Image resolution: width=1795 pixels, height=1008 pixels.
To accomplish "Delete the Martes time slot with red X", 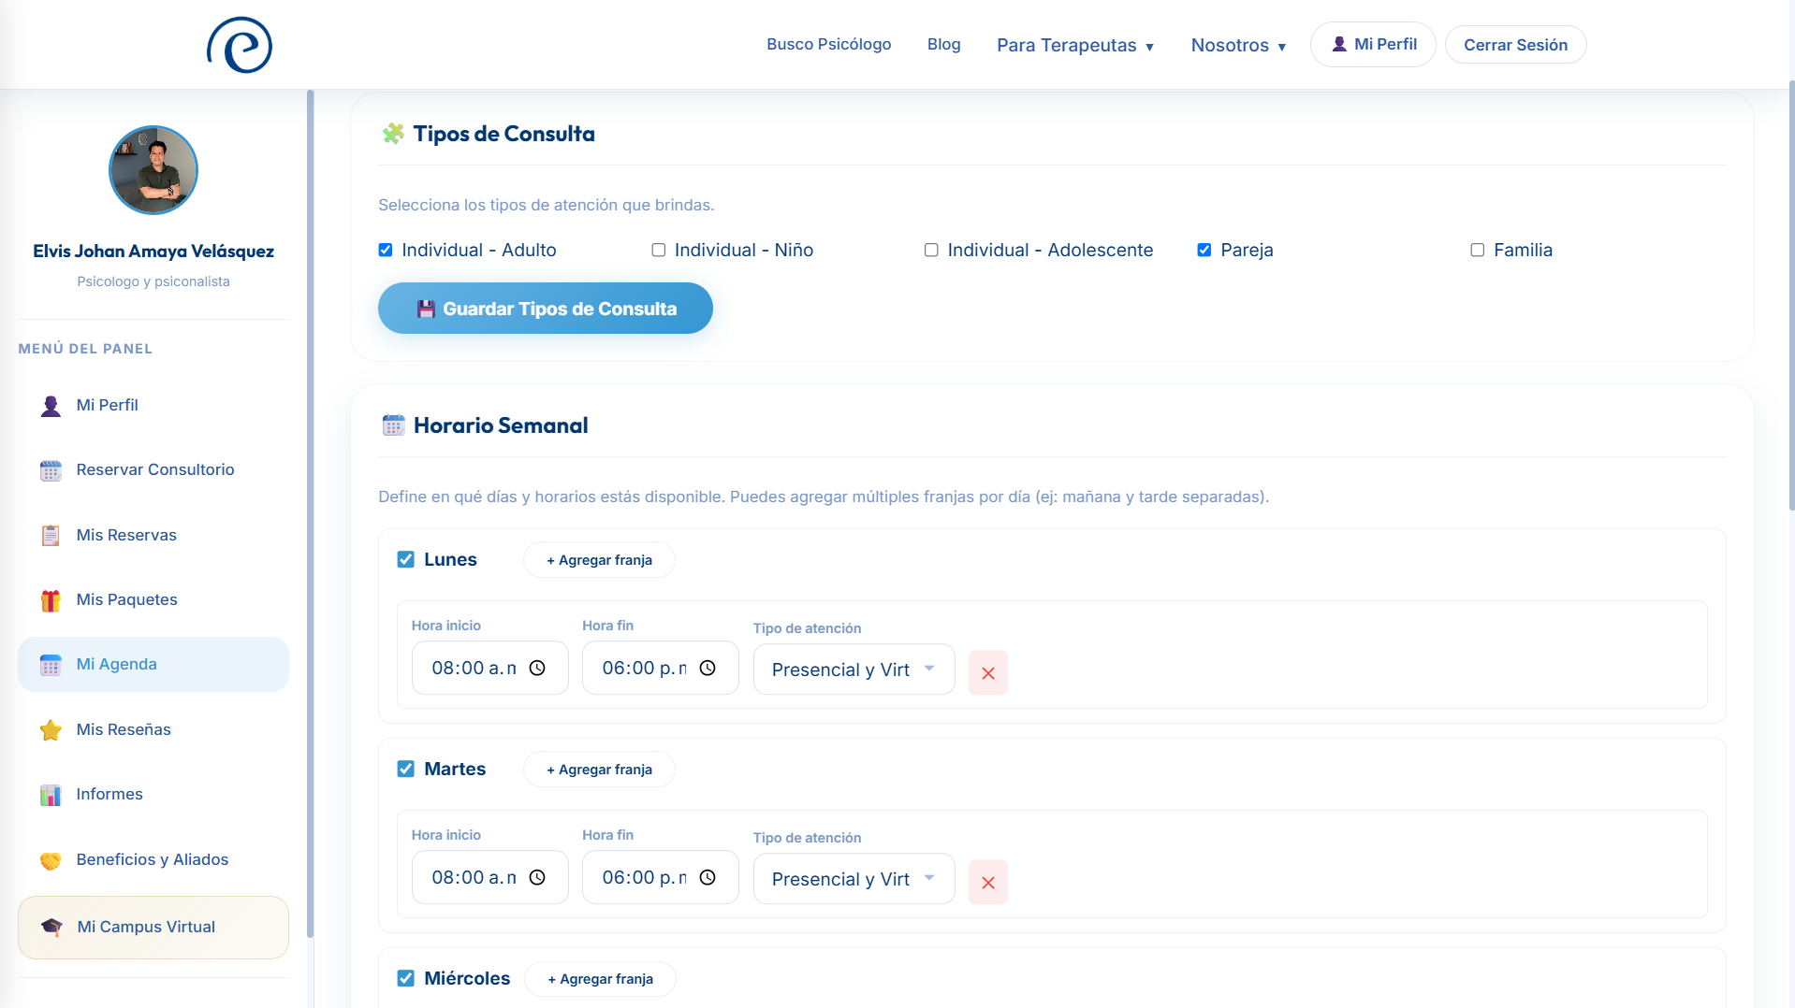I will click(988, 882).
